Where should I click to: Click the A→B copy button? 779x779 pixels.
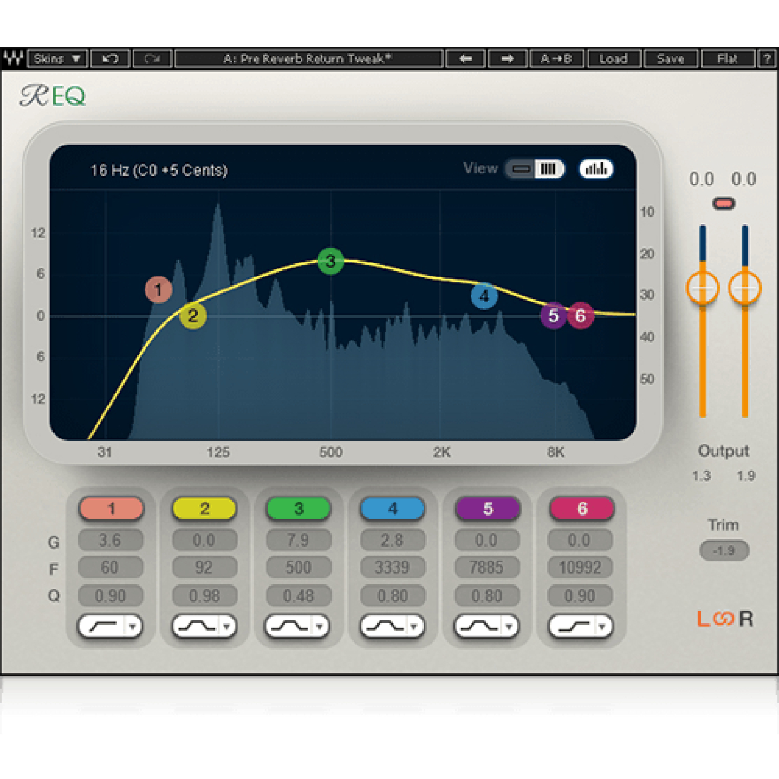click(x=557, y=58)
